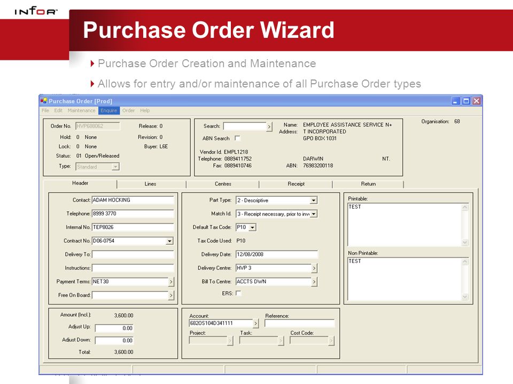The width and height of the screenshot is (513, 384).
Task: Click the ABN value 76983200118
Action: click(x=318, y=165)
